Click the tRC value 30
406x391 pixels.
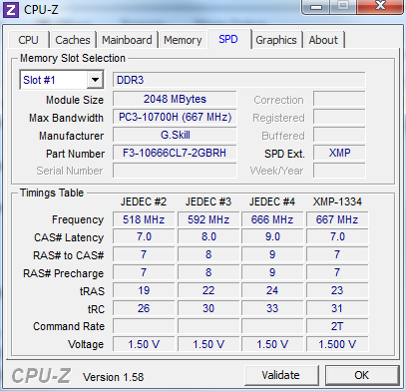[208, 308]
